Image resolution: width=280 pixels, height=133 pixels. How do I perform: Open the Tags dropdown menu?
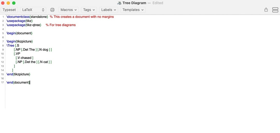click(89, 10)
